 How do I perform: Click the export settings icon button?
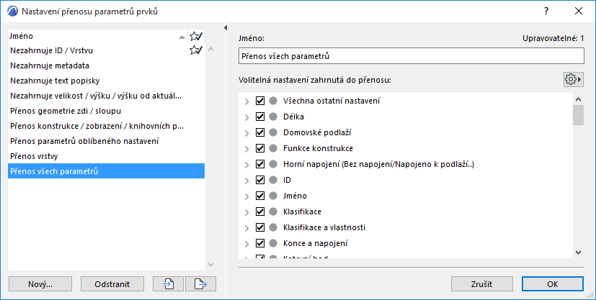pos(201,283)
